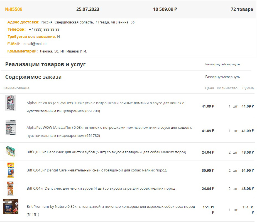
Task: Select Biff 0,045кг Dental Care title
Action: [96, 170]
